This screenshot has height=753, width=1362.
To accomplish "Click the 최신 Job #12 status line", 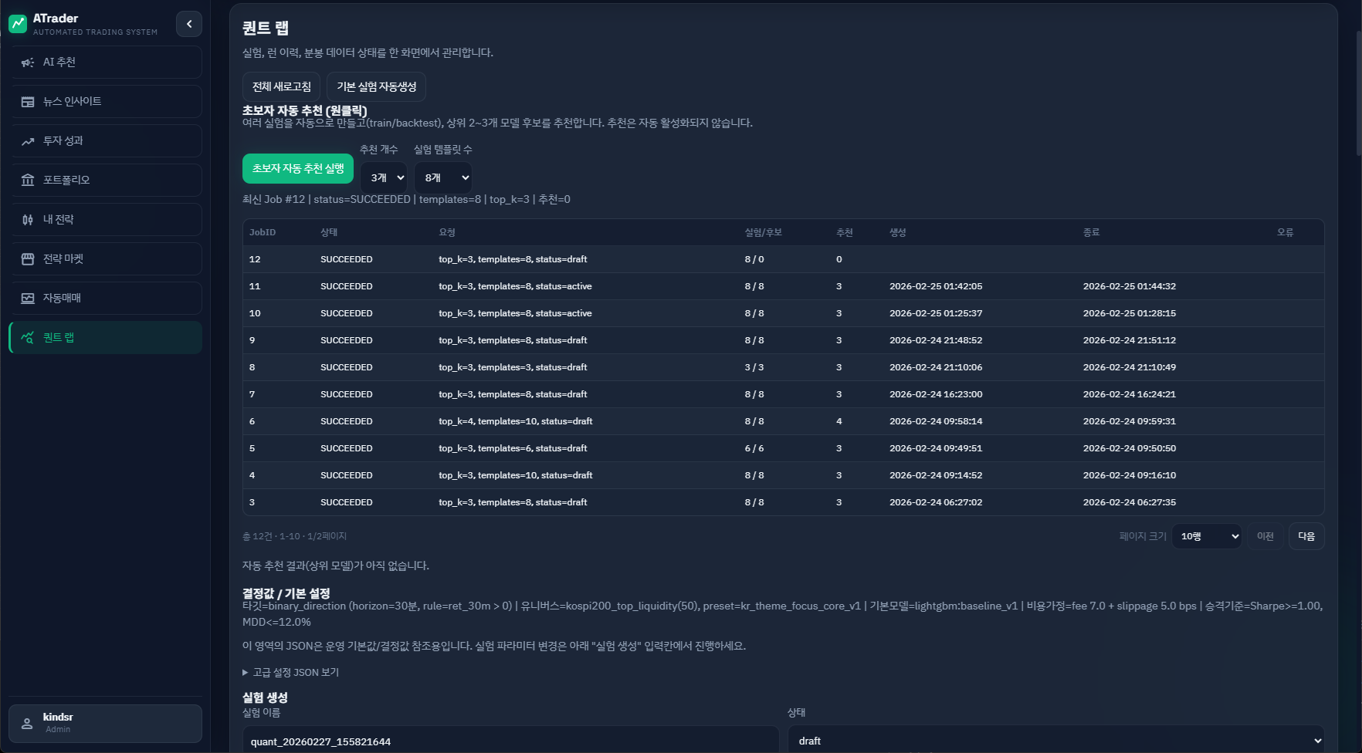I will 406,199.
